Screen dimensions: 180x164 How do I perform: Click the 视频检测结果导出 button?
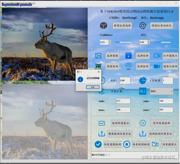161,134
